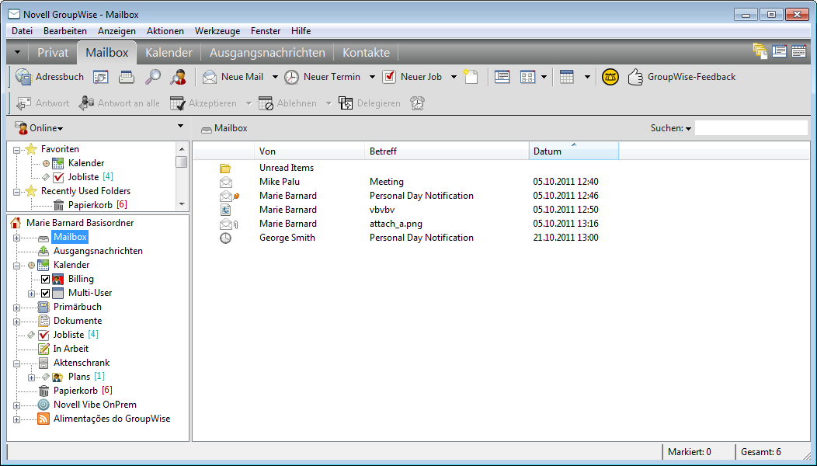
Task: Click the grid table view toolbar icon
Action: click(x=567, y=77)
